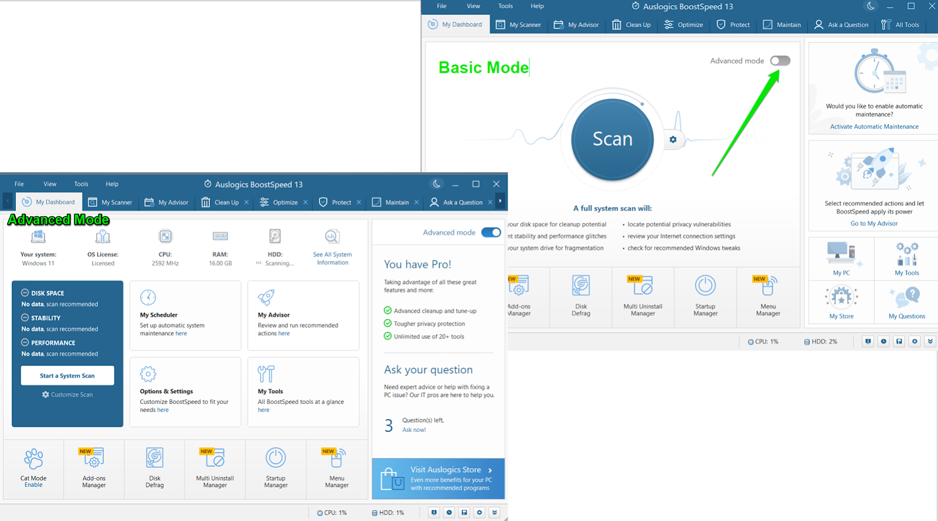
Task: Switch to All Tools tab in Basic Mode window
Action: pyautogui.click(x=900, y=25)
